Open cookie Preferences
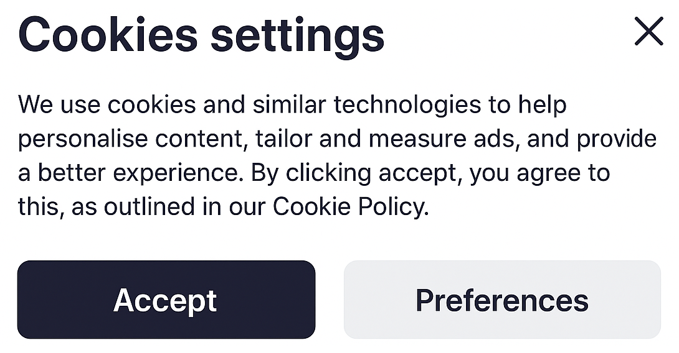Image resolution: width=679 pixels, height=353 pixels. (501, 300)
